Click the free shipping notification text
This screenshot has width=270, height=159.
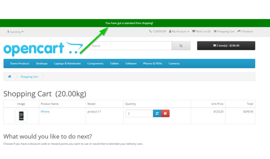tap(129, 23)
